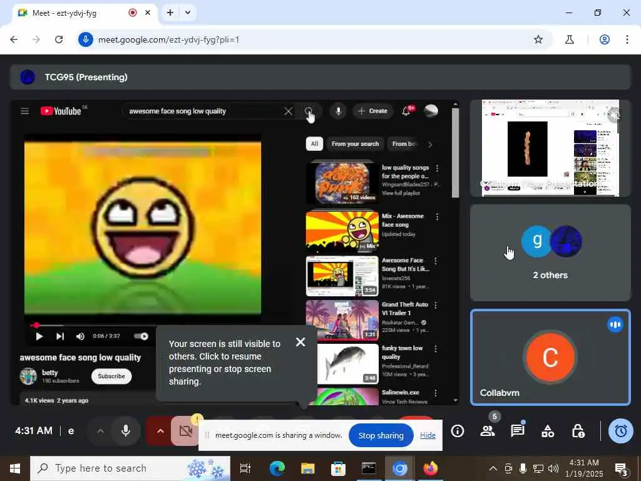641x481 pixels.
Task: Open the YouTube account avatar
Action: point(431,111)
